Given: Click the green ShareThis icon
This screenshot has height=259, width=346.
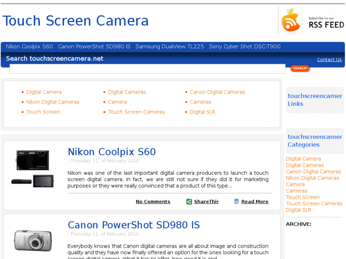Looking at the screenshot, I should pyautogui.click(x=189, y=201).
